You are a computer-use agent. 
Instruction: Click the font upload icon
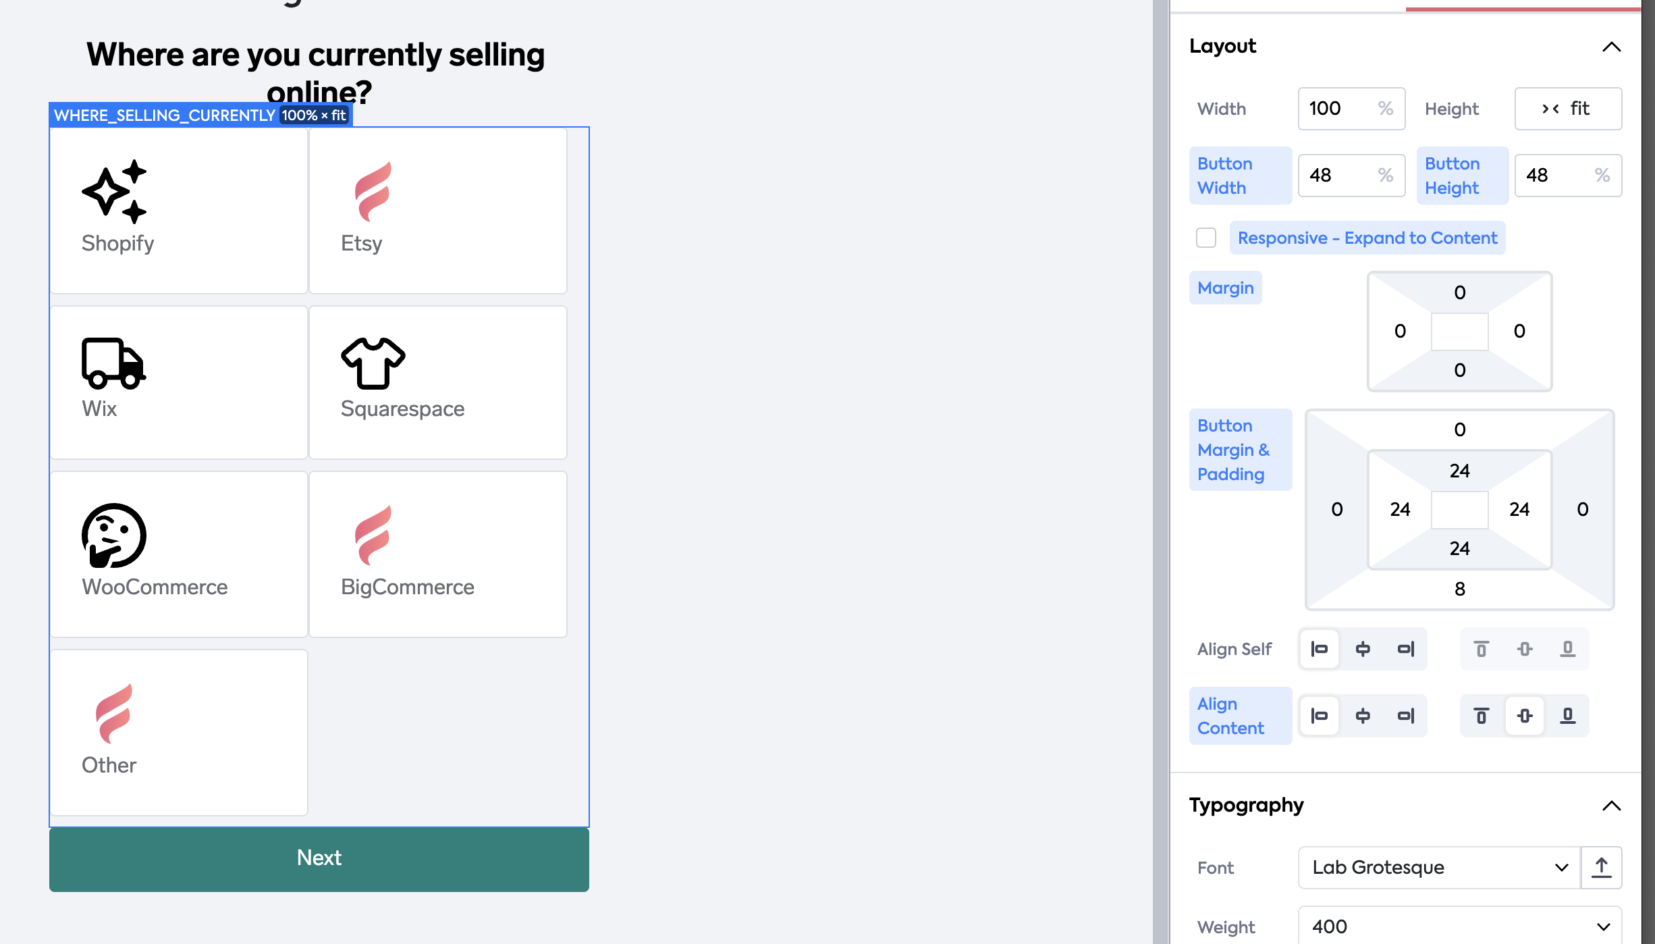(x=1601, y=867)
